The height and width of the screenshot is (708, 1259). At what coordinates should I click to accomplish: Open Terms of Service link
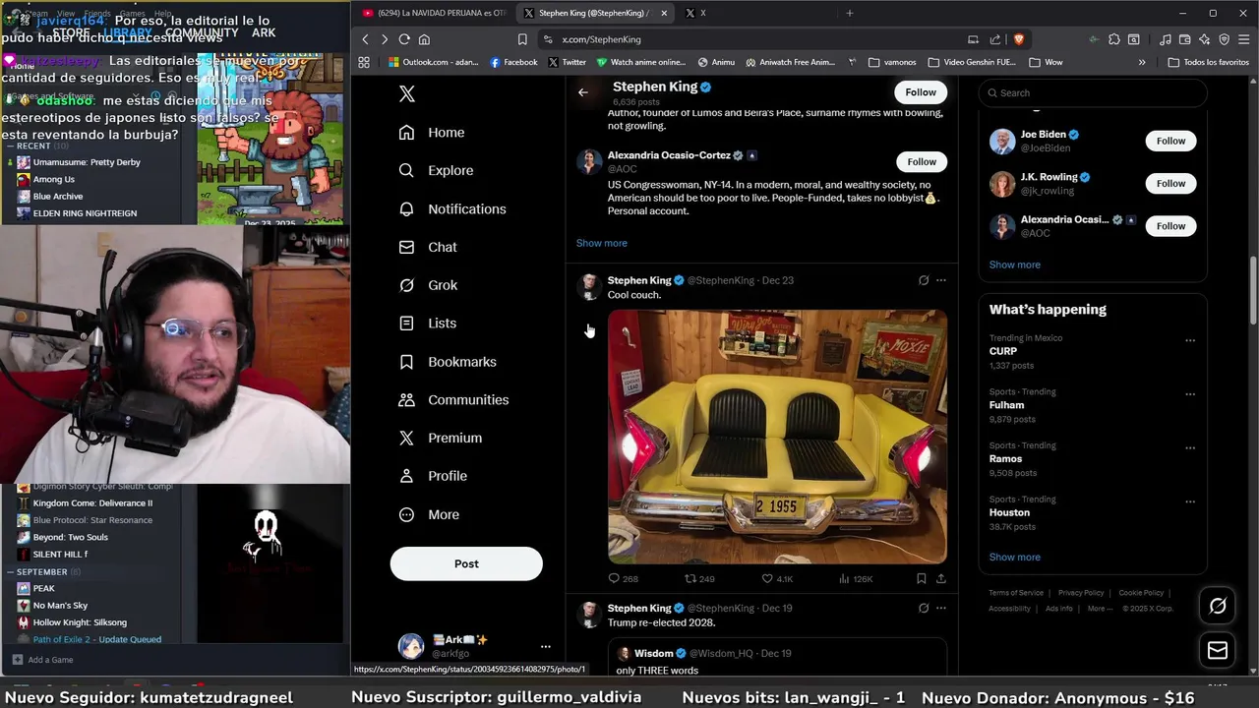tap(1016, 593)
